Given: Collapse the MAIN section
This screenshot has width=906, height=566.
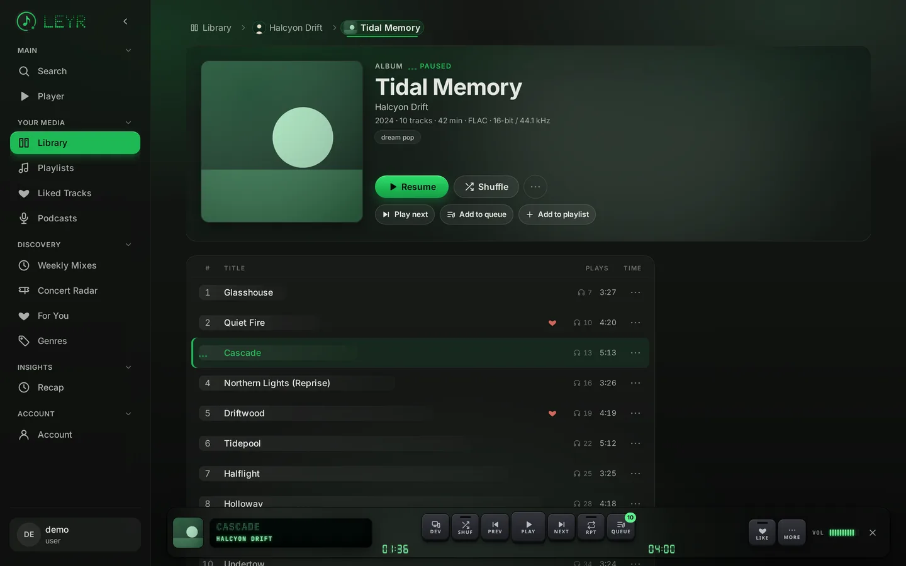Looking at the screenshot, I should coord(128,50).
